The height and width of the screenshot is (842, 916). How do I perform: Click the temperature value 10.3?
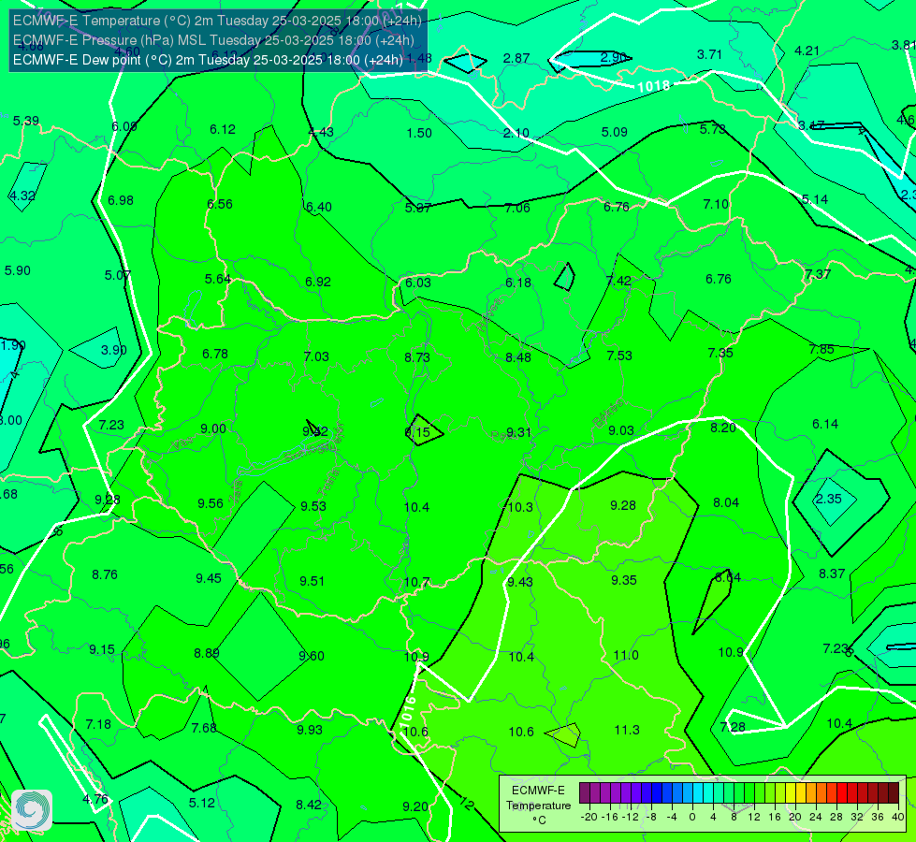pyautogui.click(x=520, y=507)
